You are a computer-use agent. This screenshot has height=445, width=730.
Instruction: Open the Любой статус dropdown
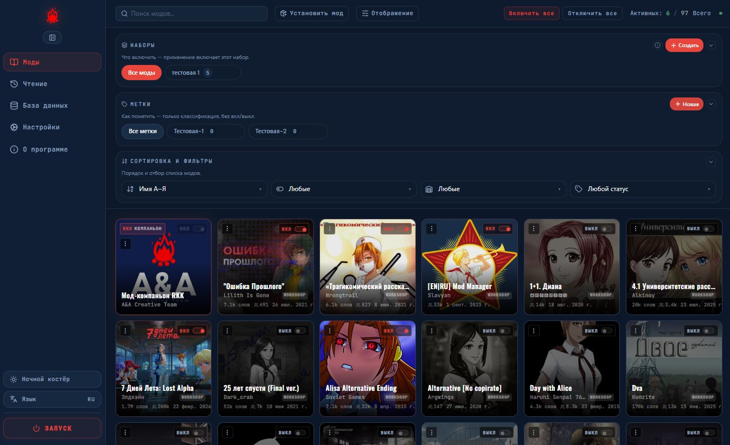[643, 189]
